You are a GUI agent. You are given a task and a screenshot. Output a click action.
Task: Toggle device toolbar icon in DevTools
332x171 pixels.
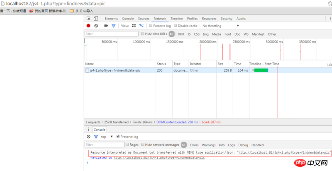pos(96,19)
